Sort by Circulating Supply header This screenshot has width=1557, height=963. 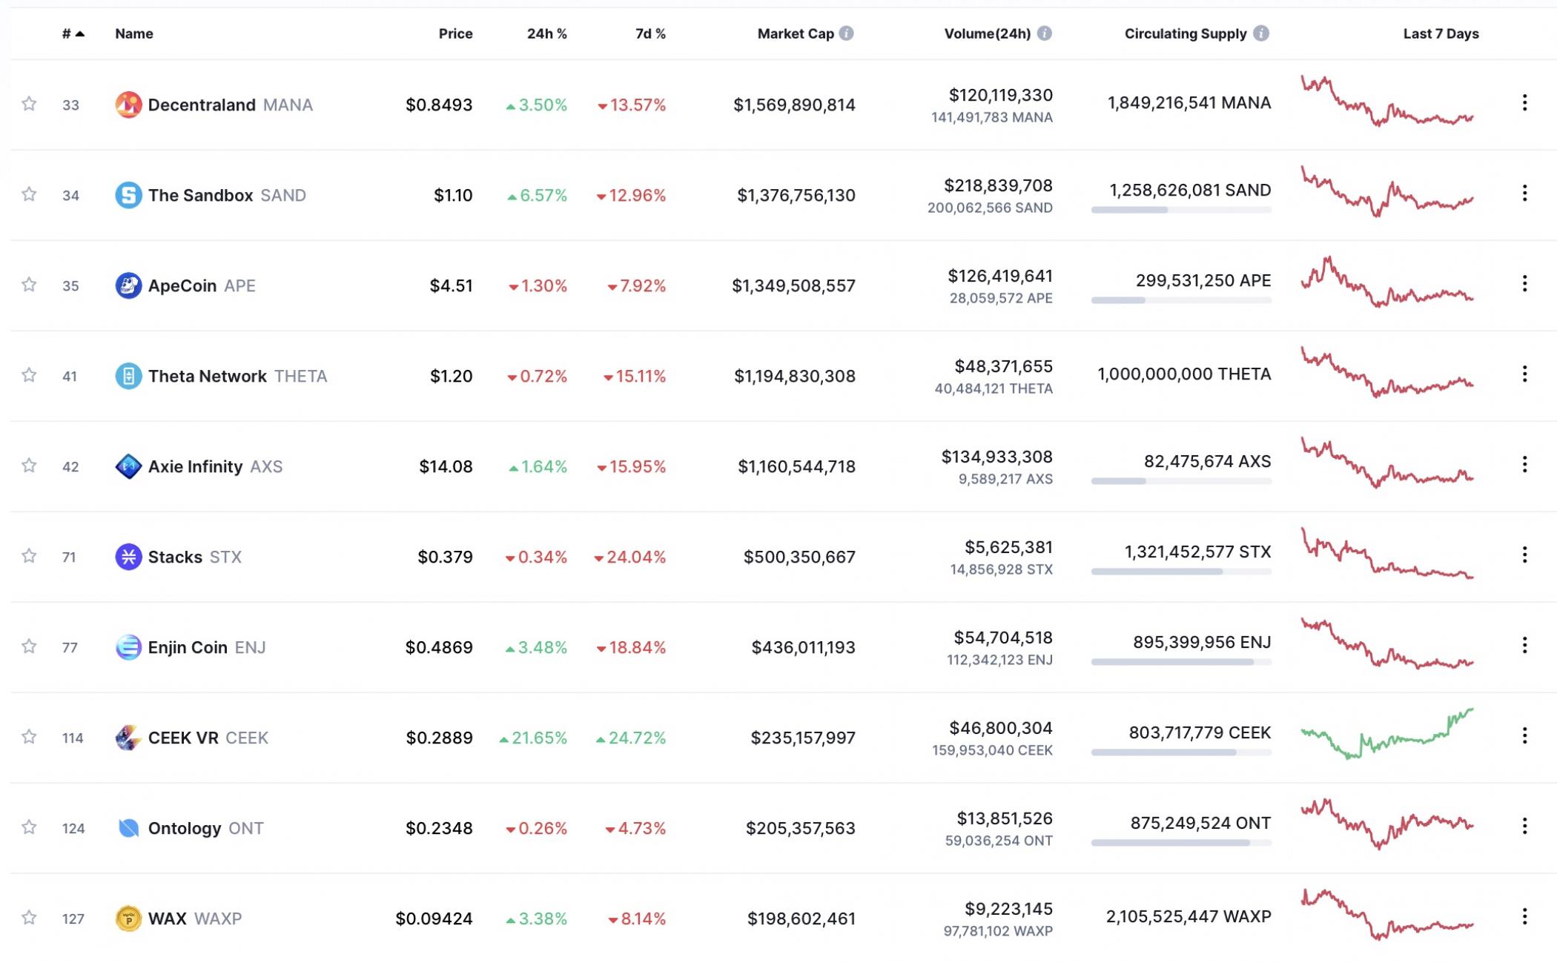point(1186,33)
